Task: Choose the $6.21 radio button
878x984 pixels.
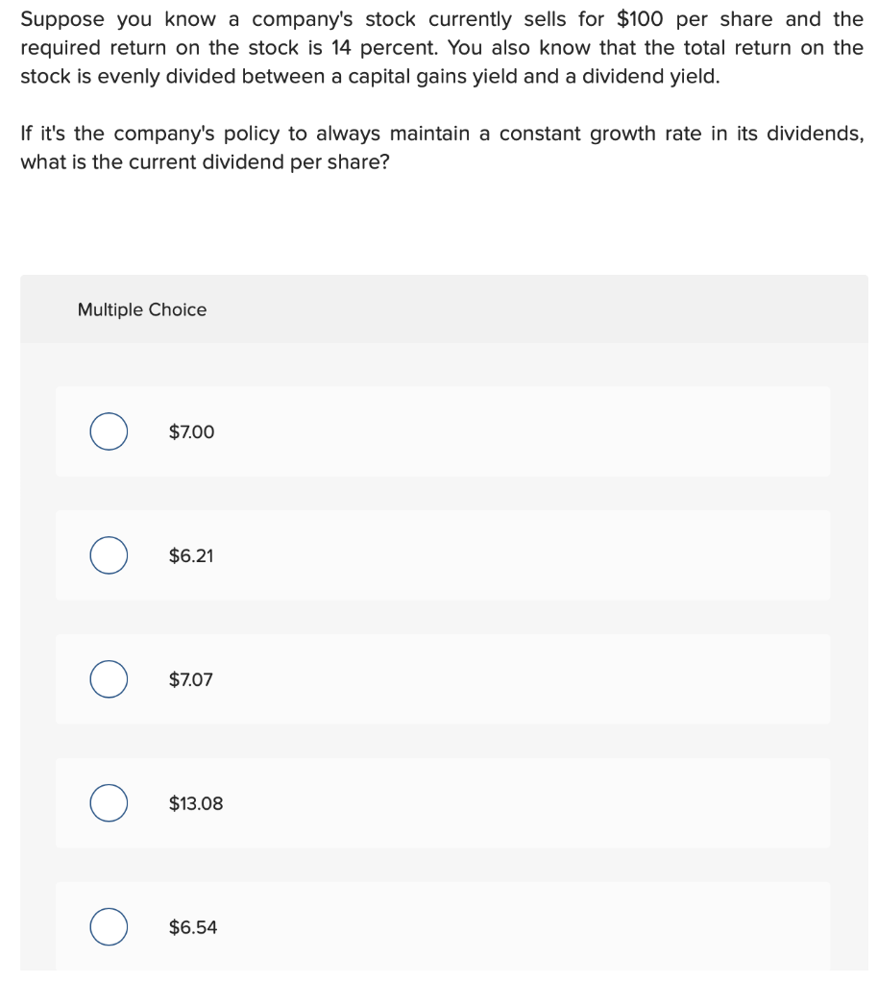Action: point(110,555)
